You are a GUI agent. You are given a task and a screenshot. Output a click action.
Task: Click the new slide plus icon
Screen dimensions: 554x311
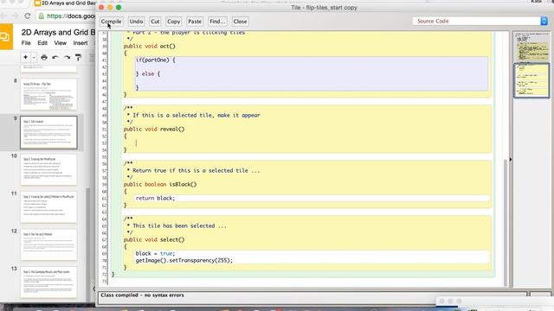point(25,57)
